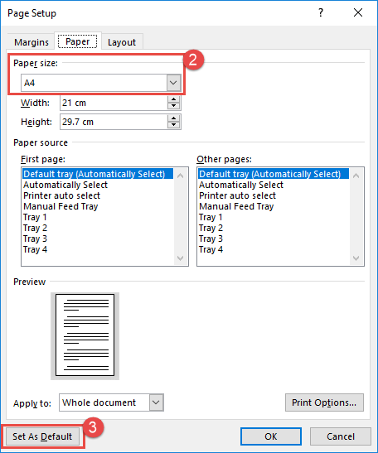378x453 pixels.
Task: Cancel the Page Setup dialog
Action: (x=341, y=436)
